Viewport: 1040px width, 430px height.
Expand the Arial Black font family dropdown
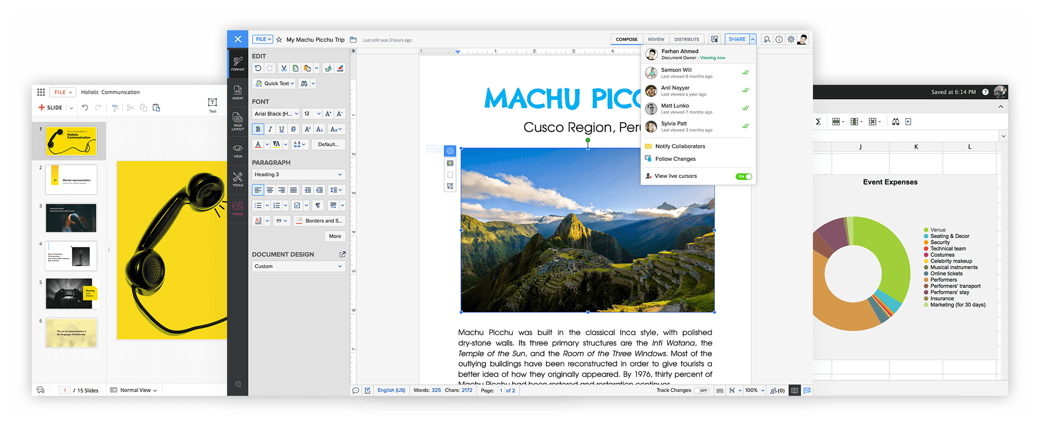pos(276,114)
